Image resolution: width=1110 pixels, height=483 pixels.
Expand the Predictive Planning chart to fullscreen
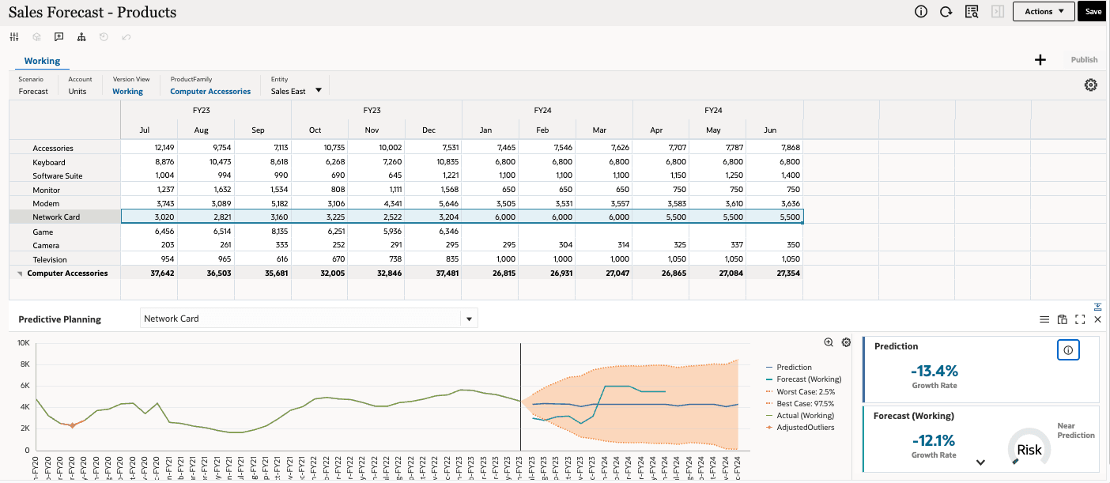click(x=1080, y=319)
